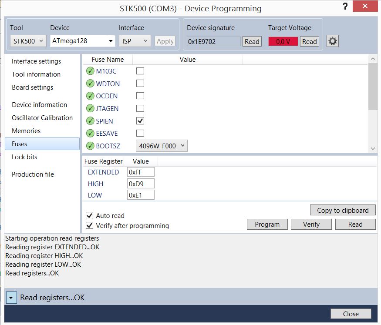The width and height of the screenshot is (381, 325).
Task: Click the fuse list scroll up arrow
Action: (x=373, y=58)
